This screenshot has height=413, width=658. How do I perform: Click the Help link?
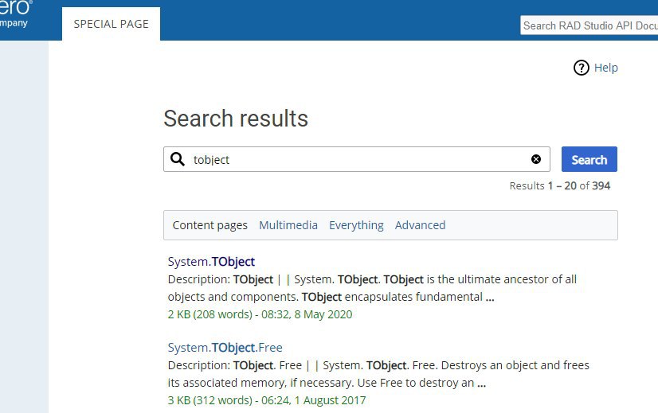click(606, 68)
